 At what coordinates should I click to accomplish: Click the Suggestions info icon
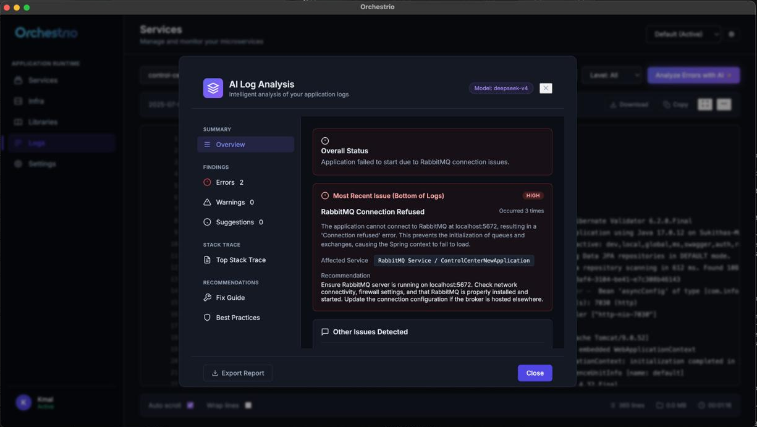pos(207,222)
